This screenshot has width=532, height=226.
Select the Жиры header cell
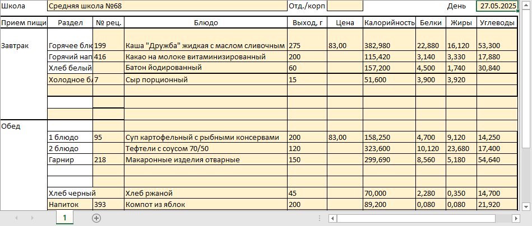click(x=461, y=23)
